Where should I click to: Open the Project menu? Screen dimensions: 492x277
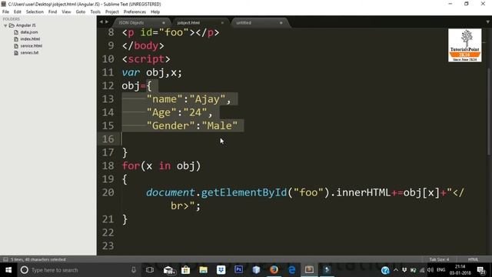pos(112,12)
